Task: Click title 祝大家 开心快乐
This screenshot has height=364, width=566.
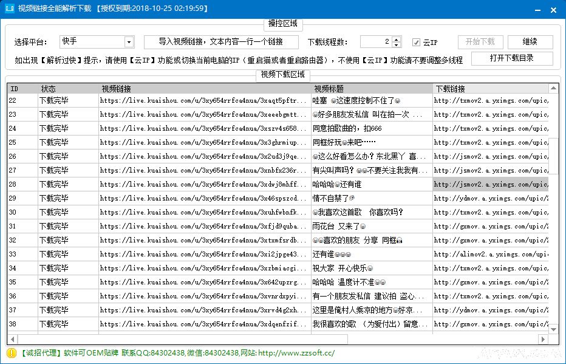Action: click(x=343, y=268)
